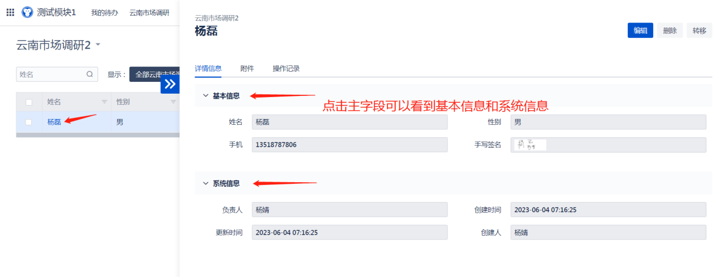Open the 全部云南市场 view filter dropdown

154,74
